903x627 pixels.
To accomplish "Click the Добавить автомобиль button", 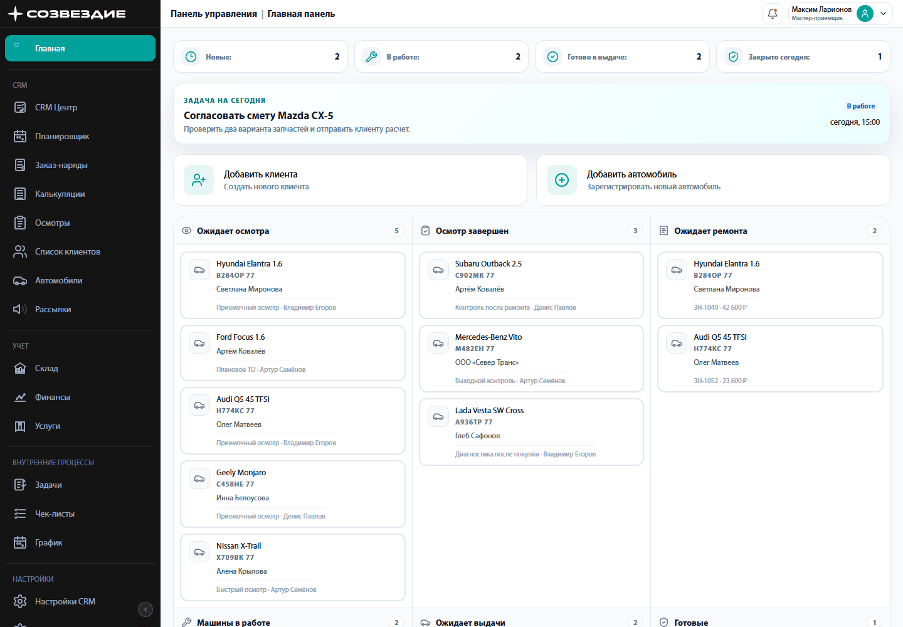I will [713, 180].
